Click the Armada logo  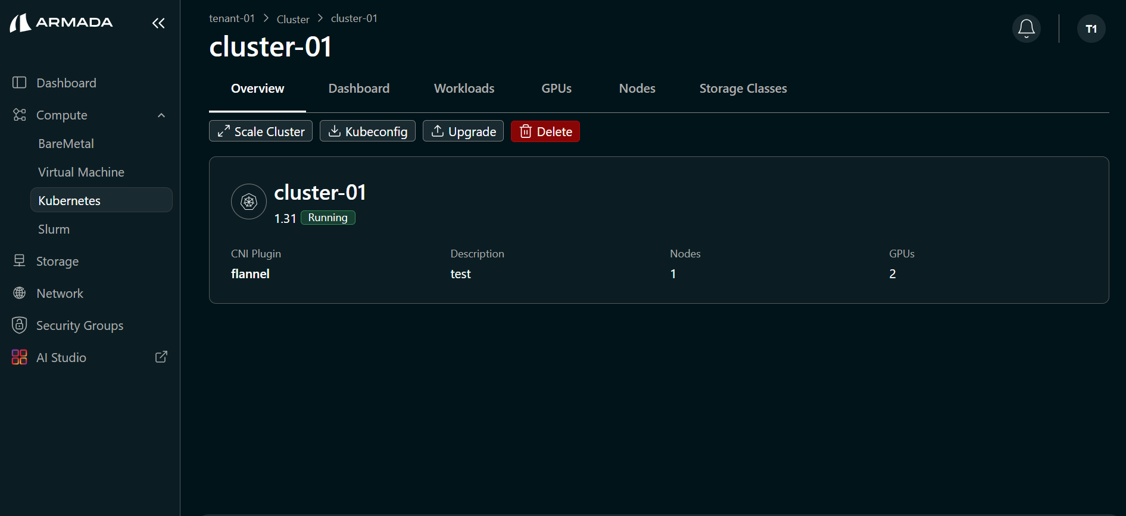tap(61, 23)
